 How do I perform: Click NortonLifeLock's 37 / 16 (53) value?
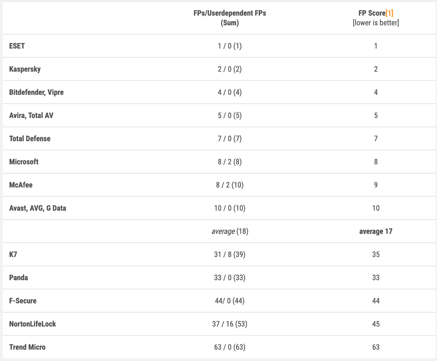[230, 324]
